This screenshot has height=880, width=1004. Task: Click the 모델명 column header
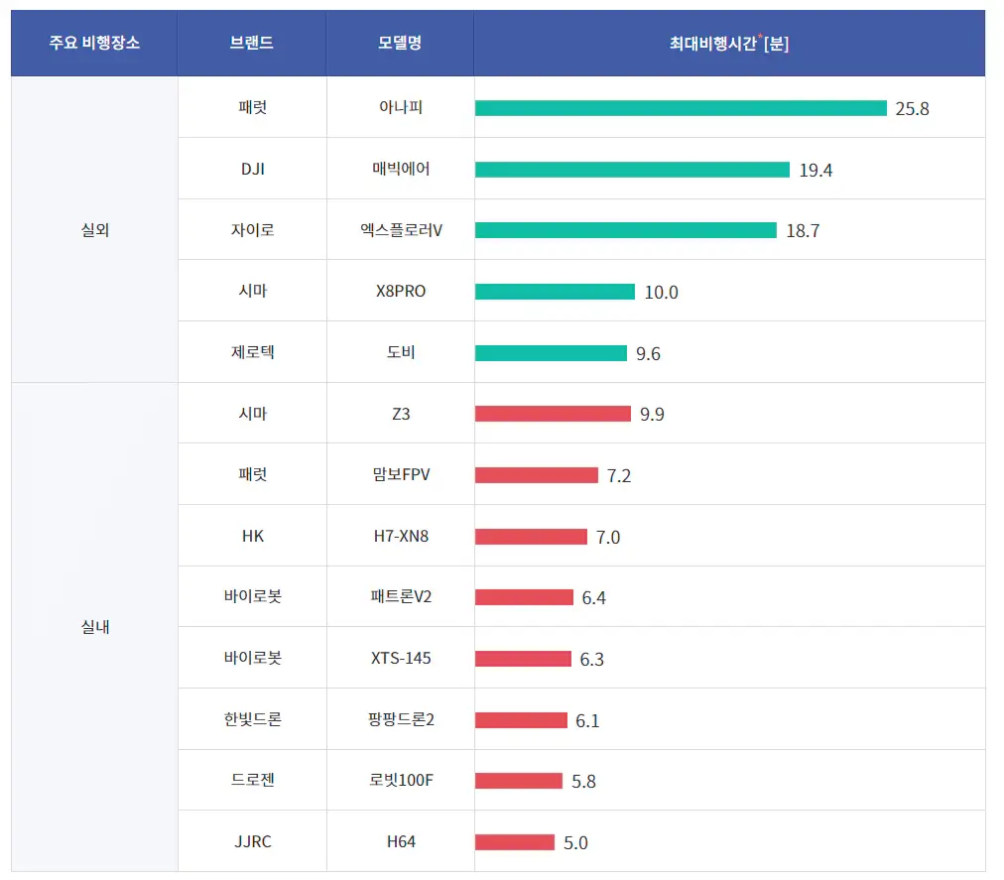point(399,43)
